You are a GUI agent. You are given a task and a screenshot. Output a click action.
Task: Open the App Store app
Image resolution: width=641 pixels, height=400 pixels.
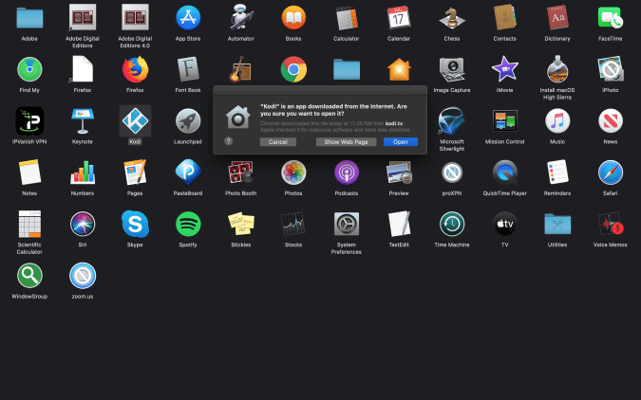tap(188, 18)
